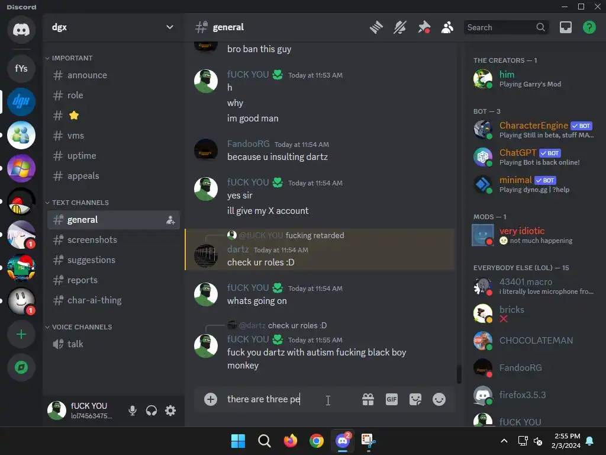
Task: Open member him in THE CREATORS list
Action: [535, 79]
